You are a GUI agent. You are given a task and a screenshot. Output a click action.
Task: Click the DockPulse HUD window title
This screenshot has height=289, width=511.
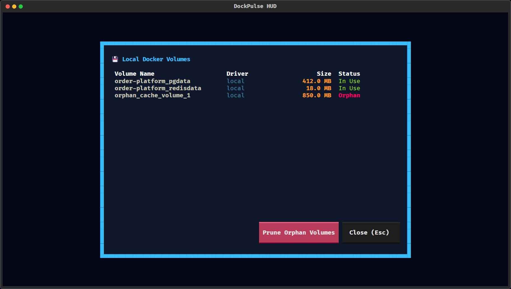(x=255, y=6)
